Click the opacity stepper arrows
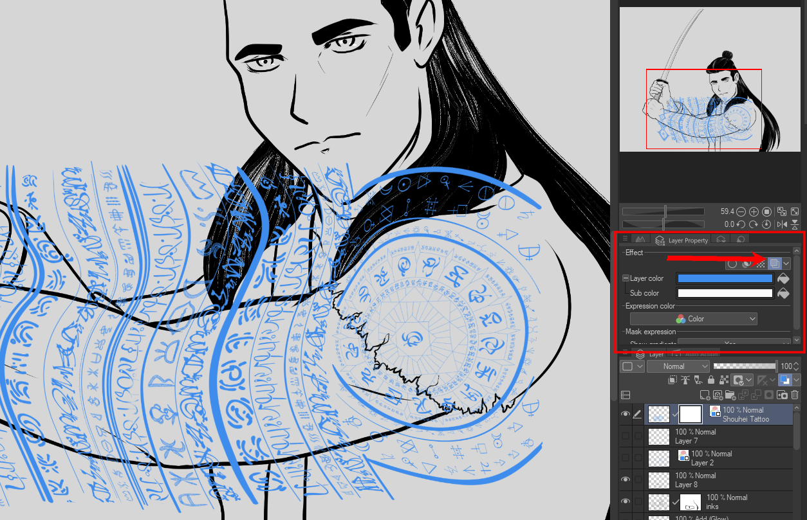Viewport: 807px width, 520px height. tap(795, 366)
